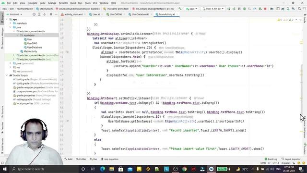Open the Android project view dropdown
Image resolution: width=307 pixels, height=173 pixels.
point(15,14)
